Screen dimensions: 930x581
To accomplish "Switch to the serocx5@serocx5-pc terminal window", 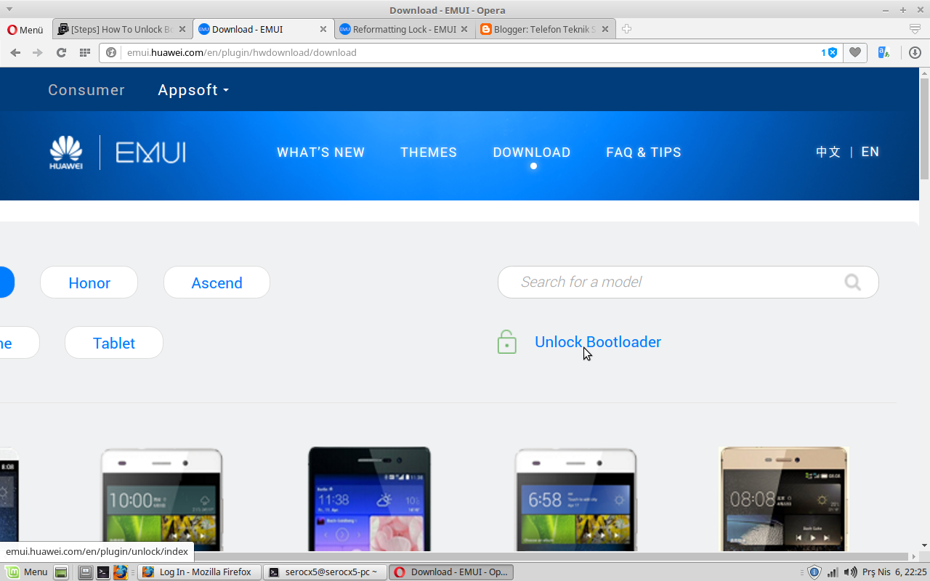I will coord(325,572).
